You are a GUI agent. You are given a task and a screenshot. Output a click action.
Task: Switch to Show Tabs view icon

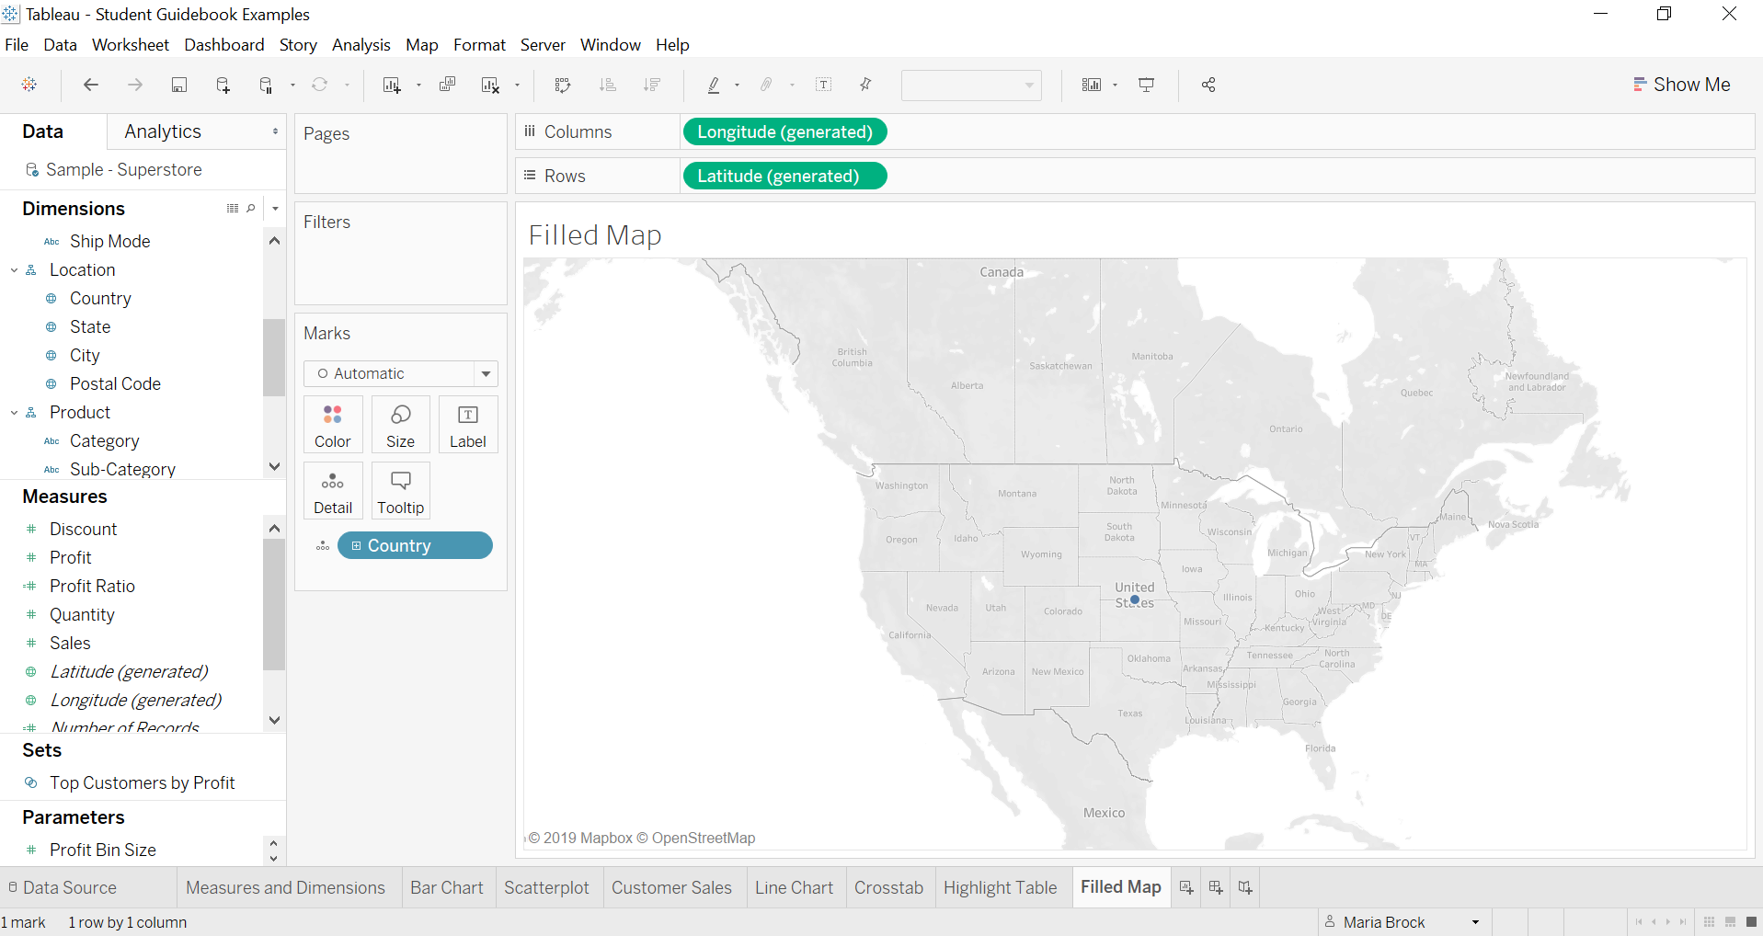[1751, 922]
